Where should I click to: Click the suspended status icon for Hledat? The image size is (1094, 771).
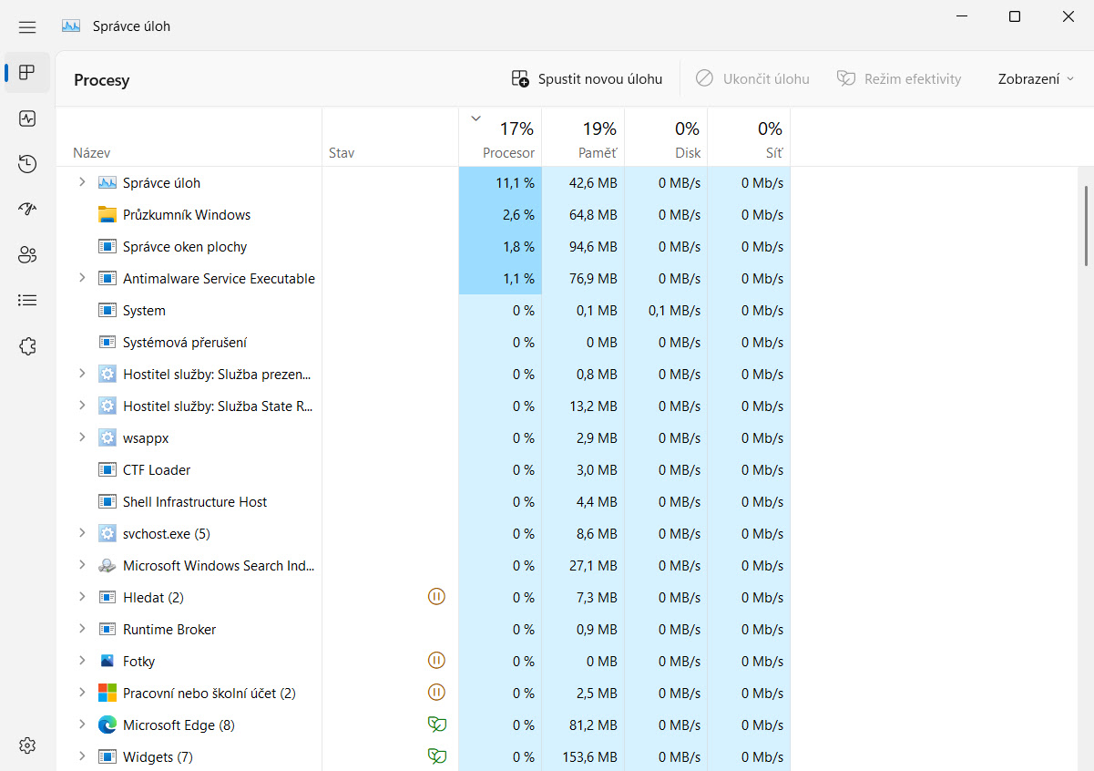[437, 597]
